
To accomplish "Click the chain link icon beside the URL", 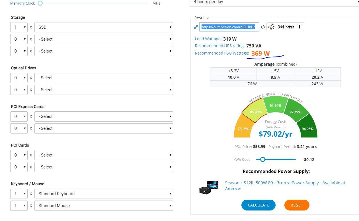I will point(196,27).
